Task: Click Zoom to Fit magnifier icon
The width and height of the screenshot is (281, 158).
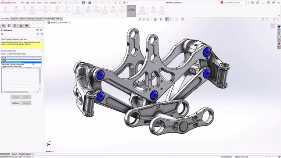Action: click(140, 19)
